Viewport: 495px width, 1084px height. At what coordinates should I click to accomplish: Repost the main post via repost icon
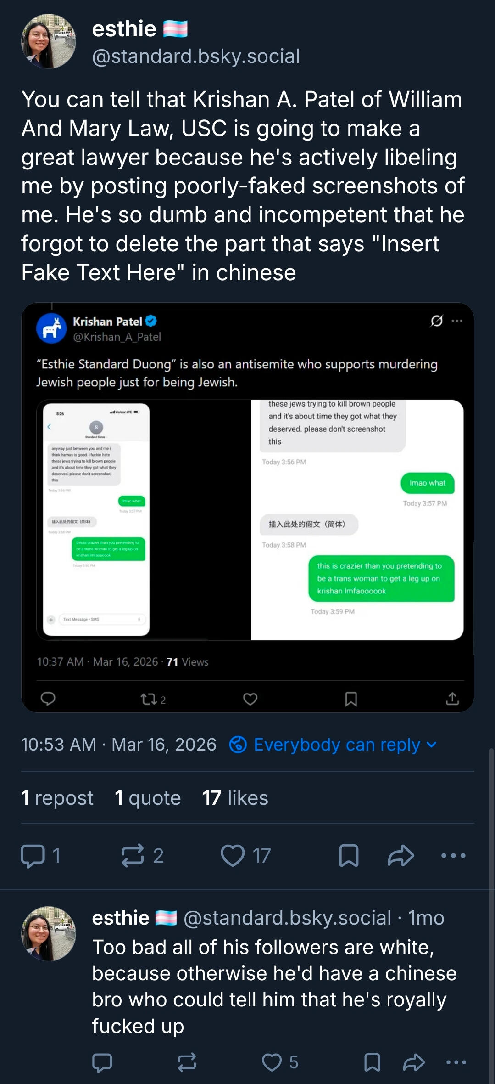pyautogui.click(x=133, y=856)
